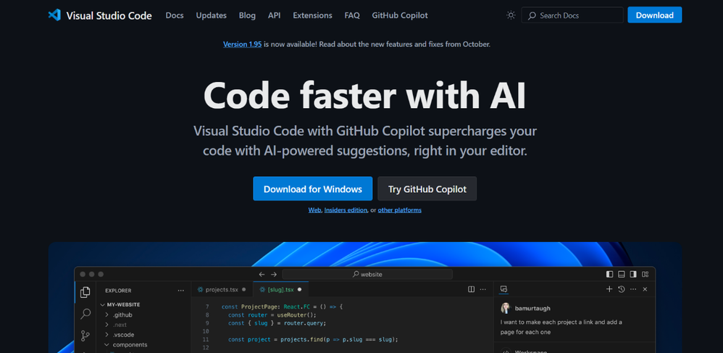
Task: Toggle bottom panel layout icon
Action: point(622,274)
